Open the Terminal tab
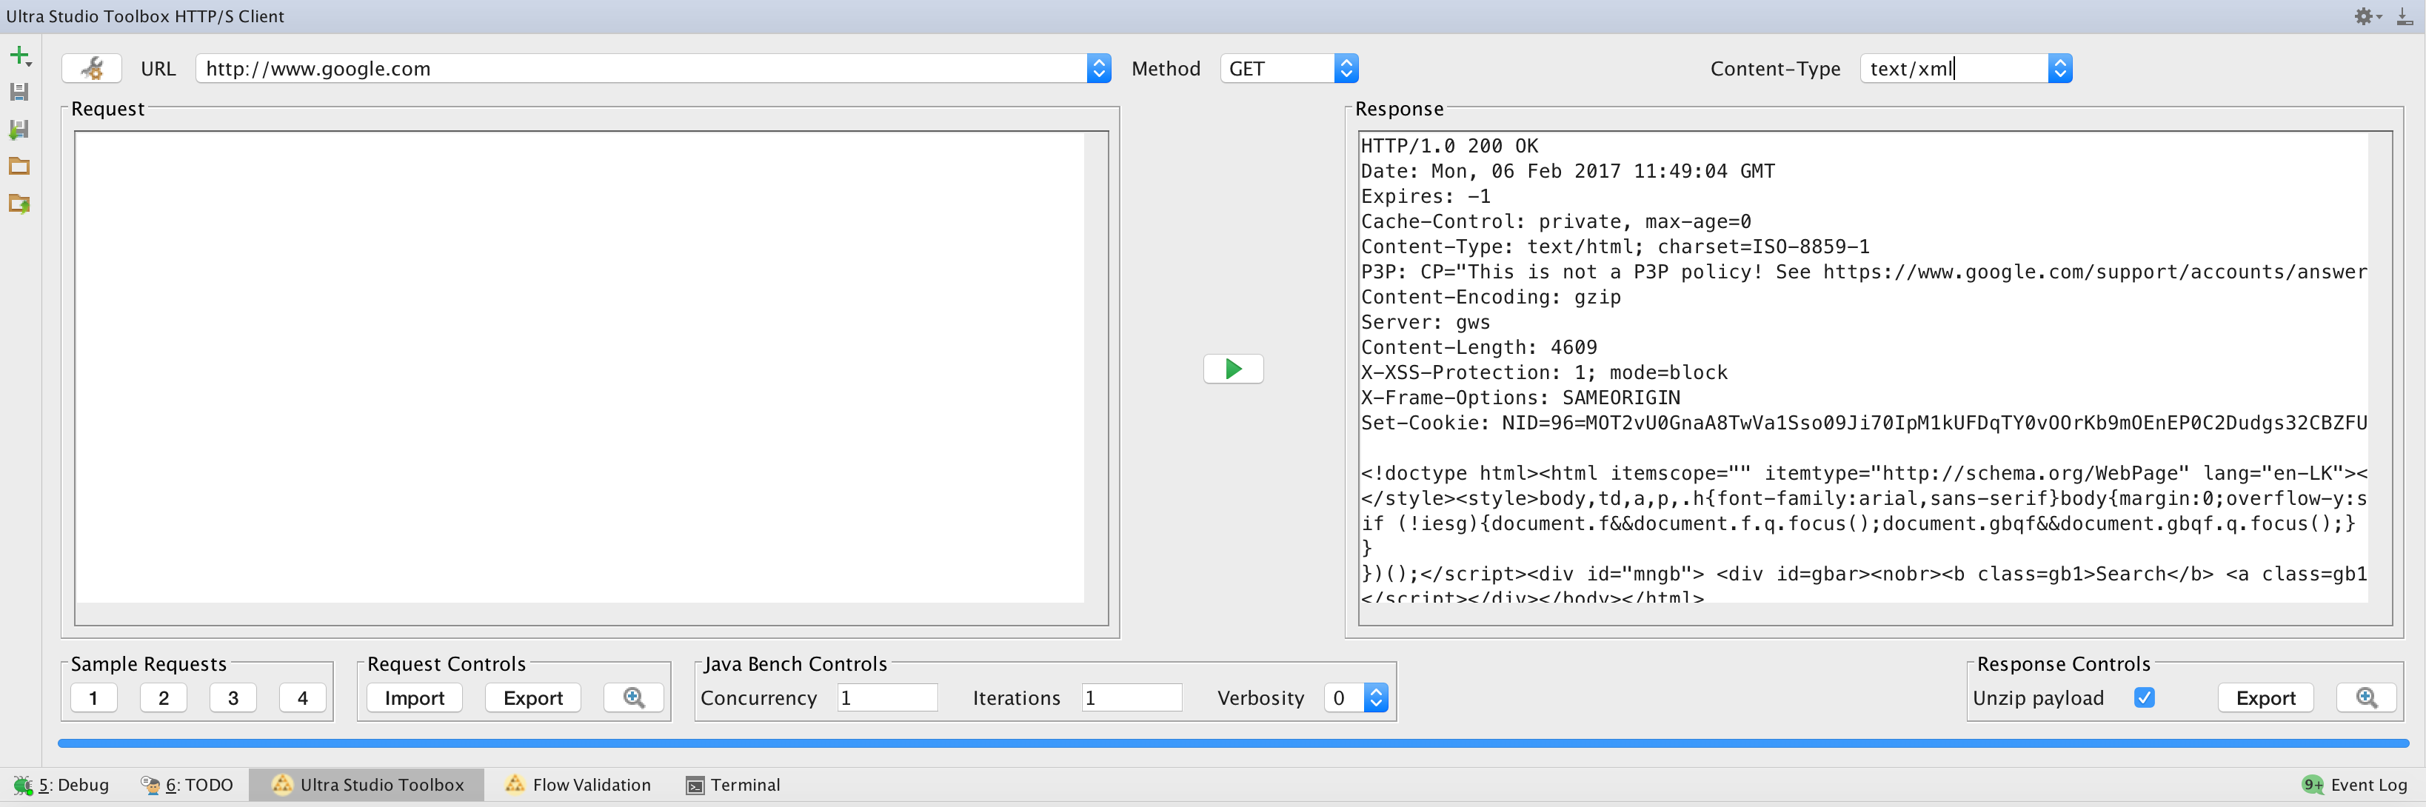 tap(734, 784)
